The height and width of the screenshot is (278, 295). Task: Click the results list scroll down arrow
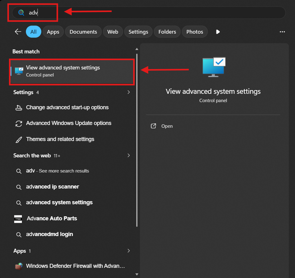[x=137, y=274]
